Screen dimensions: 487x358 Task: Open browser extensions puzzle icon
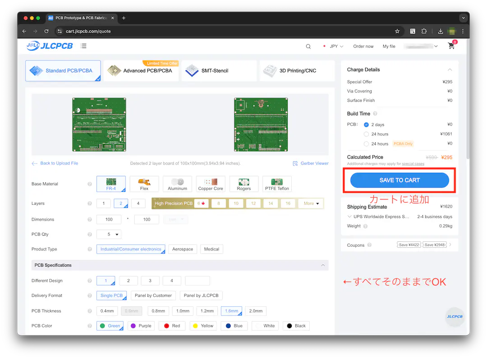click(x=424, y=31)
